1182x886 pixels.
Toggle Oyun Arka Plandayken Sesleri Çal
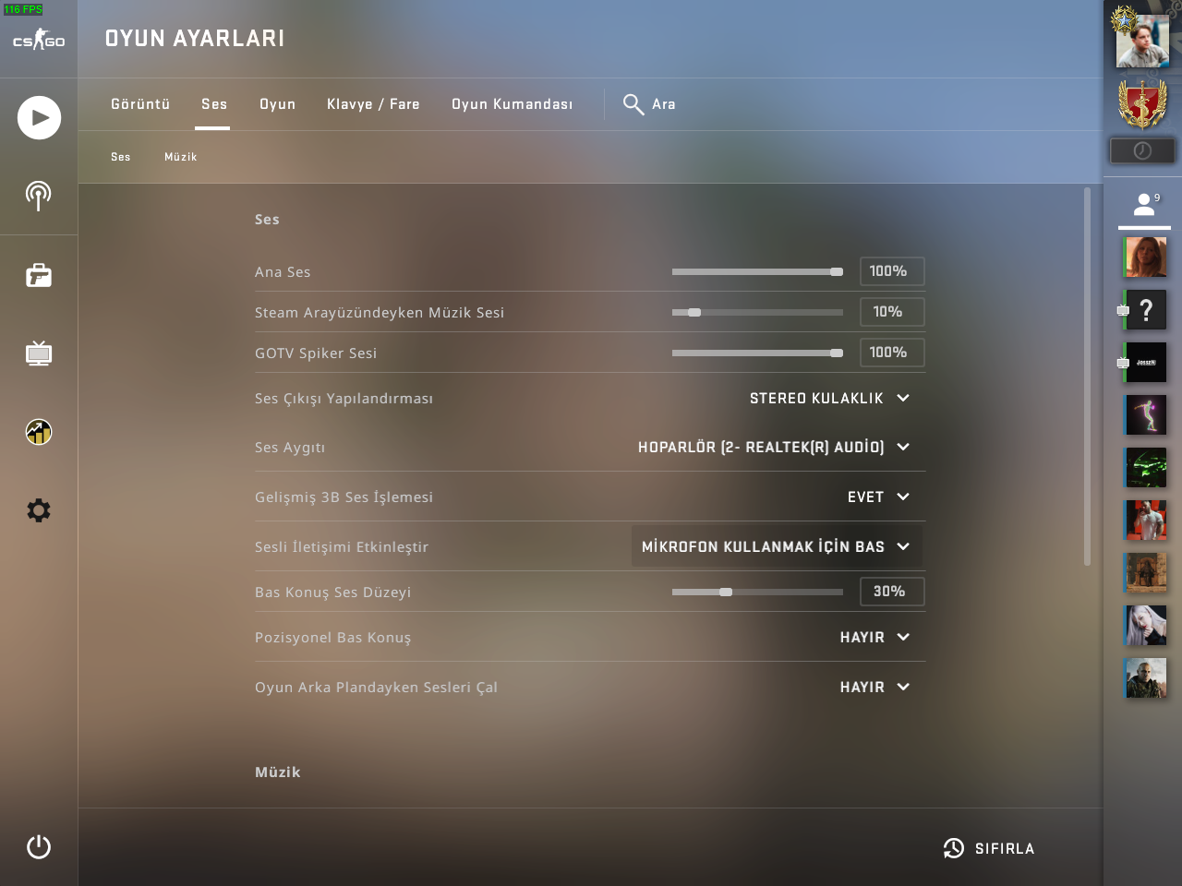coord(874,688)
